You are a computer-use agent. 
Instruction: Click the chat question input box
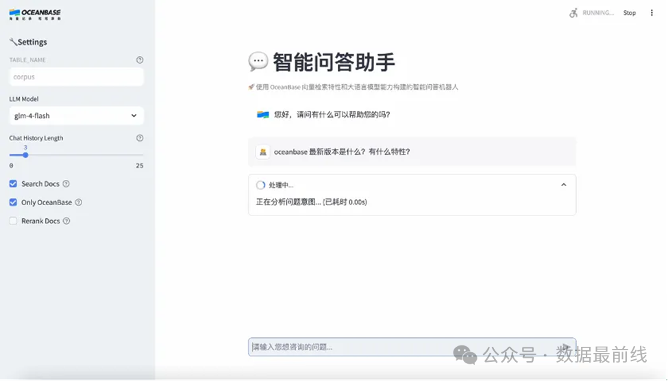coord(412,347)
